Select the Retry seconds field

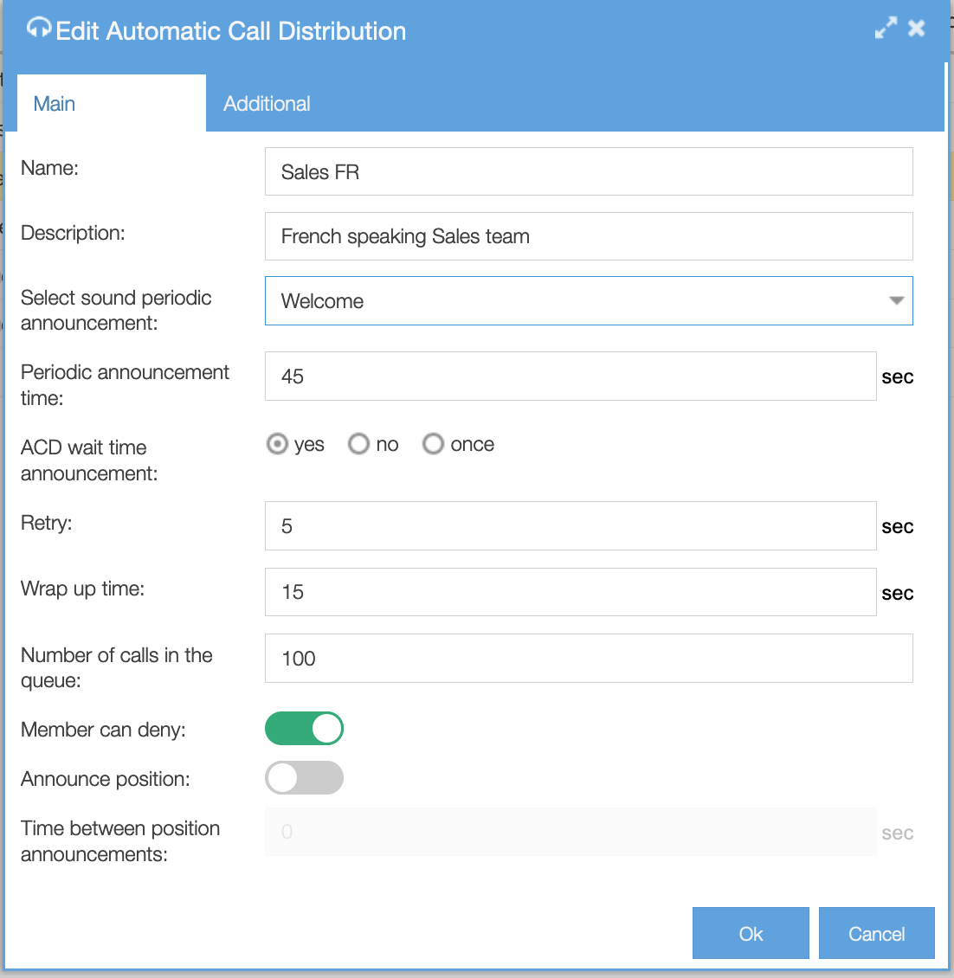tap(570, 525)
